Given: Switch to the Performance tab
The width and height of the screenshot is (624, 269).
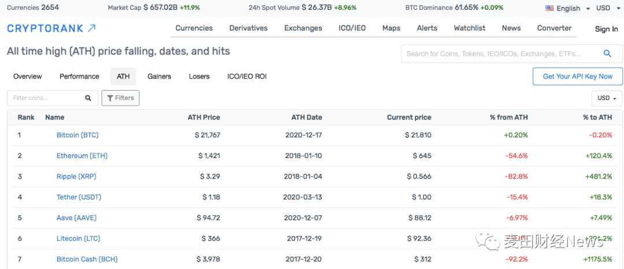Looking at the screenshot, I should pos(79,76).
